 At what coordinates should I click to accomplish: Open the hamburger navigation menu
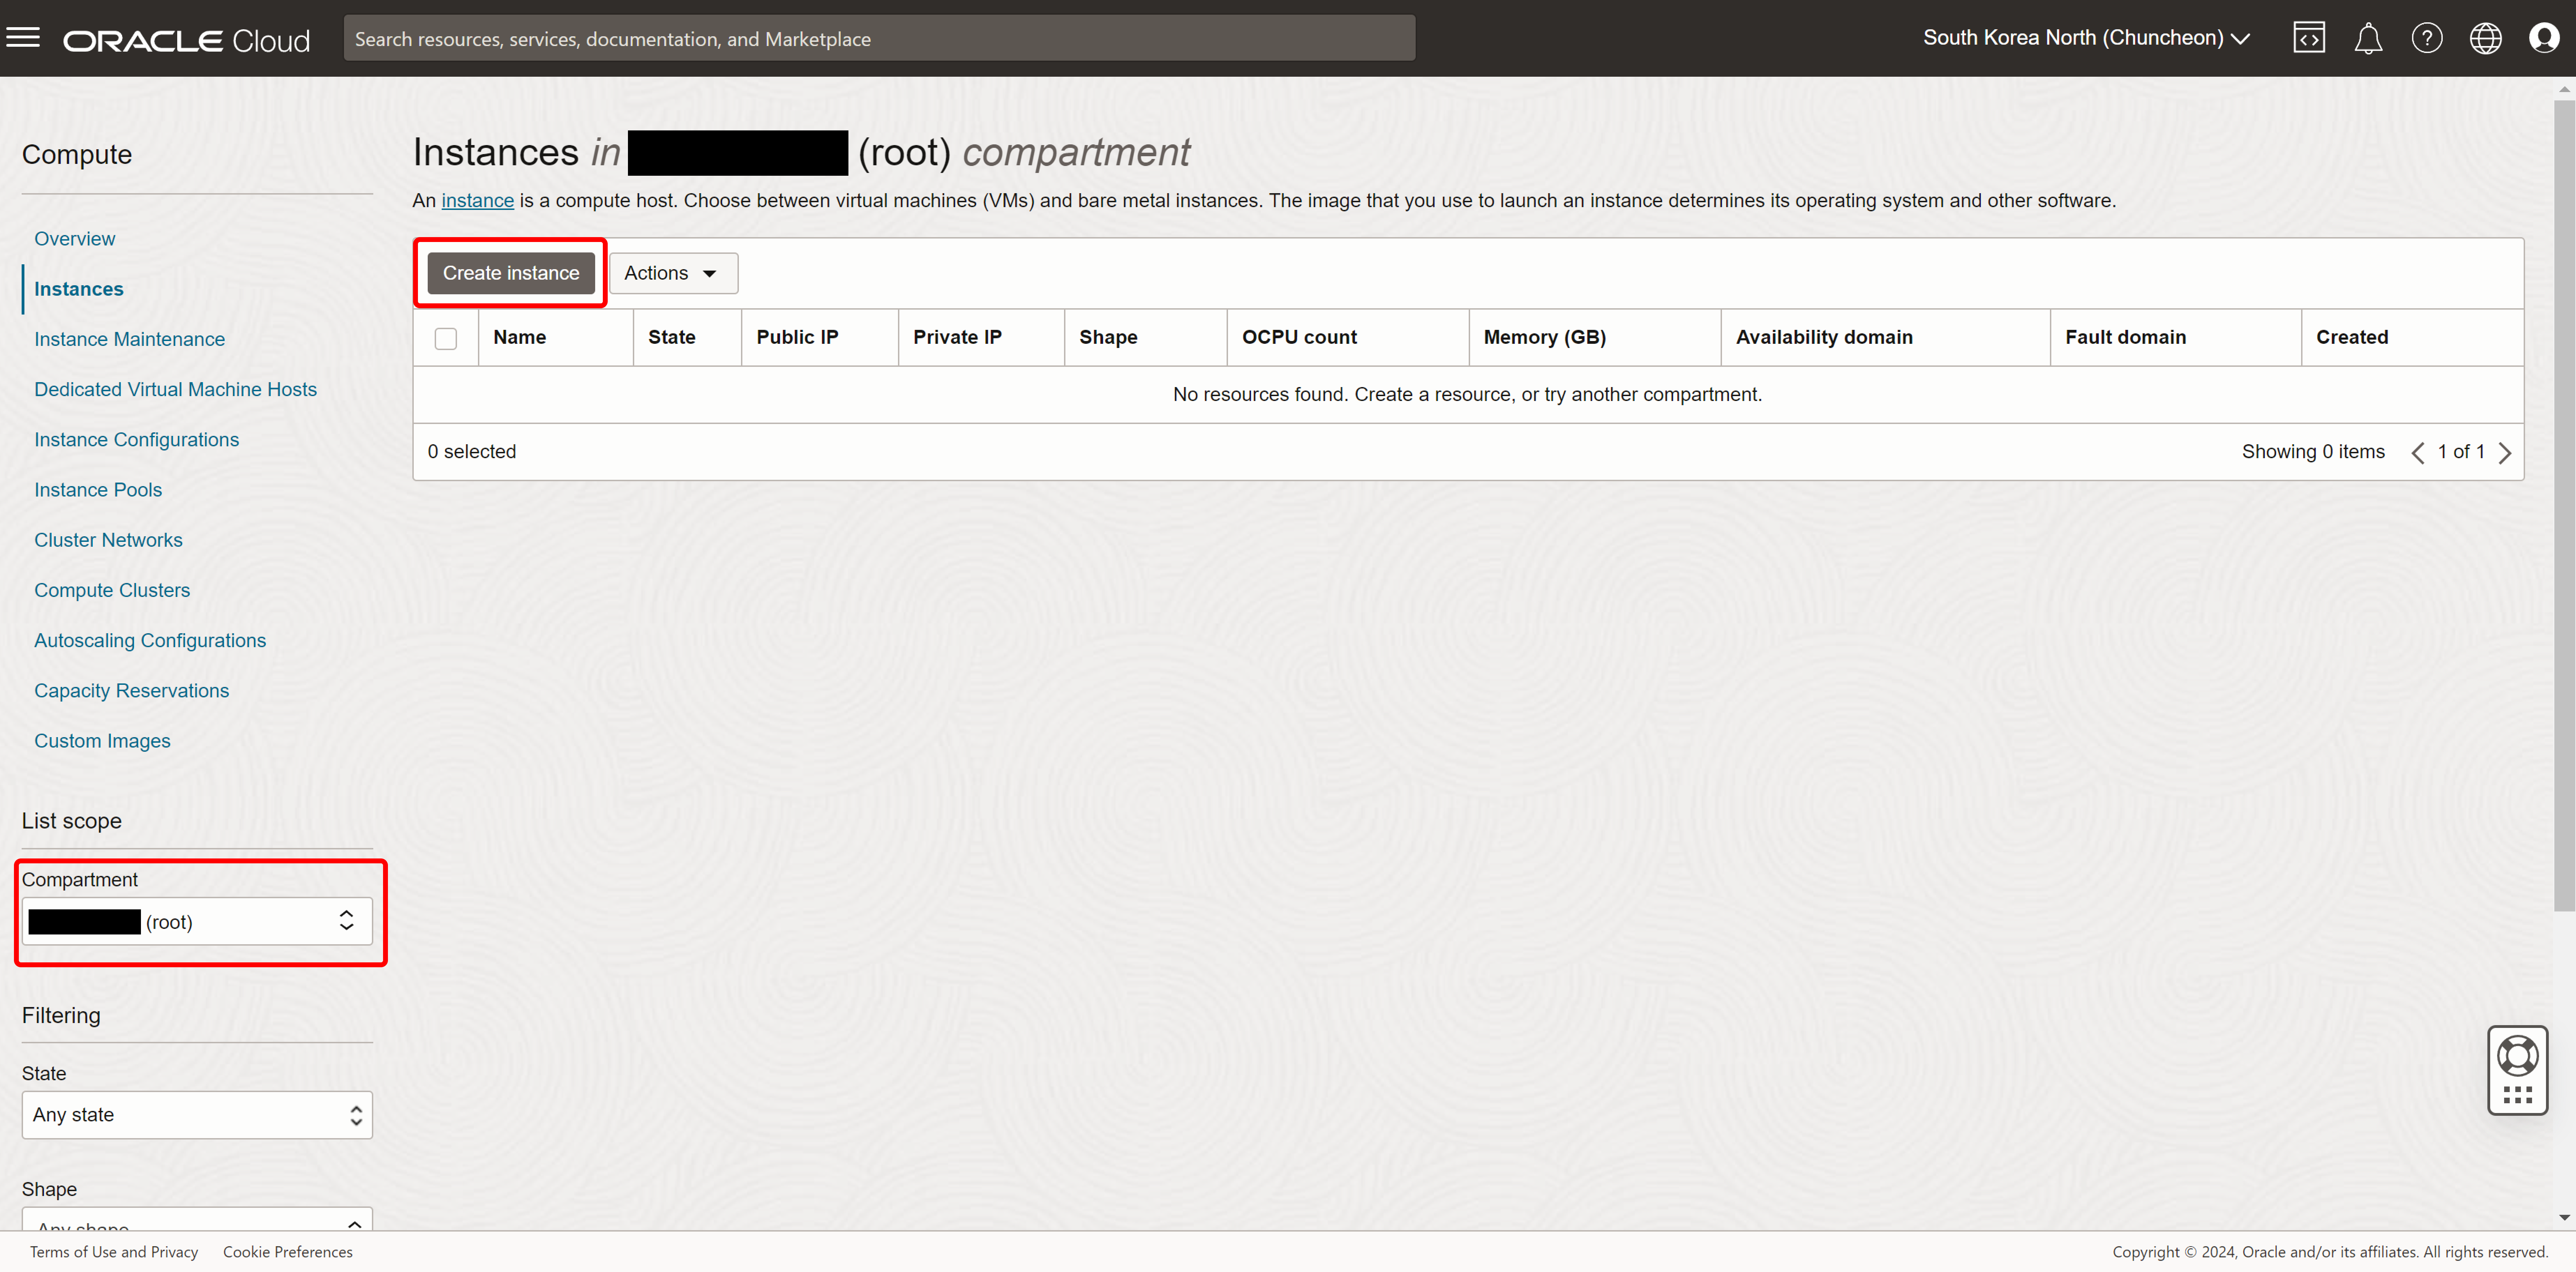pyautogui.click(x=23, y=38)
